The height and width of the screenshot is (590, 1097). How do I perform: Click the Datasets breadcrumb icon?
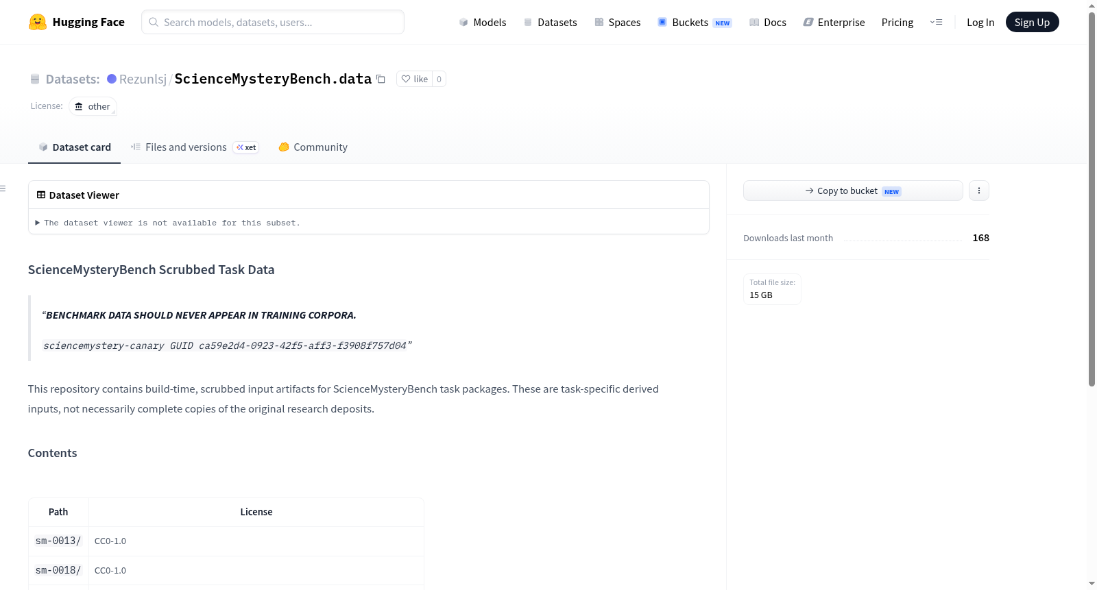pos(35,79)
